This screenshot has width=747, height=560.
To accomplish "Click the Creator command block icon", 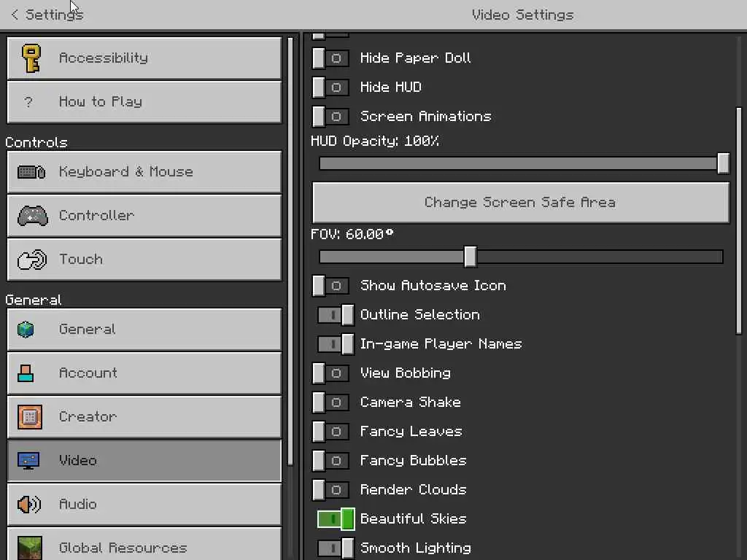I will 29,417.
